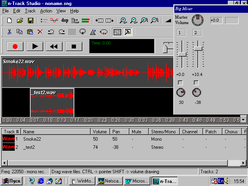
Task: Switch to the Netsca... taskbar window
Action: tap(110, 181)
